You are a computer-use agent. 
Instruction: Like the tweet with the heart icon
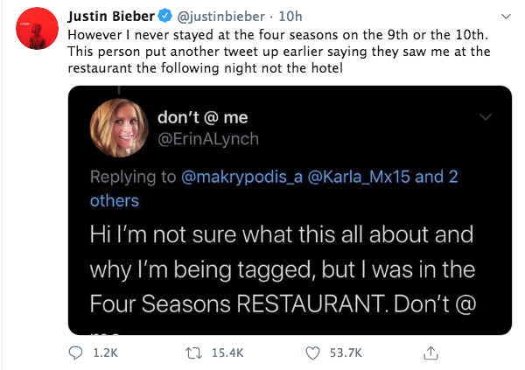(312, 352)
